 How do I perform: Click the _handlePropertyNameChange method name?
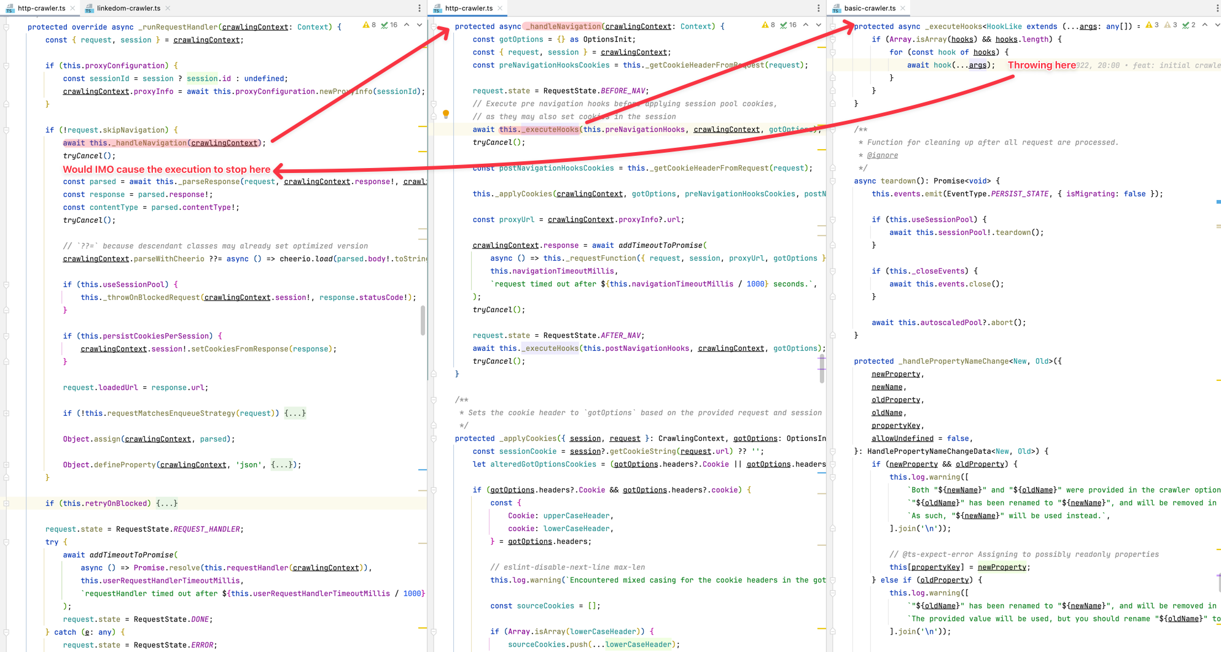[954, 361]
